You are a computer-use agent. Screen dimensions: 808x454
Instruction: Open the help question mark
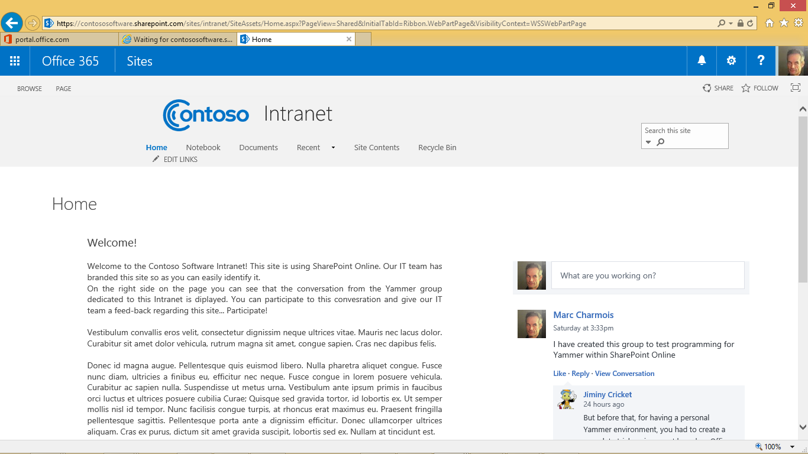pyautogui.click(x=761, y=61)
